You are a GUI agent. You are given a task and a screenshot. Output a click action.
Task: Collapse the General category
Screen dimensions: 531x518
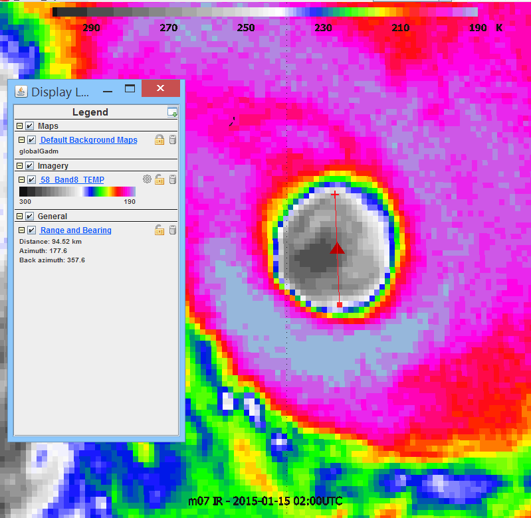tap(20, 216)
